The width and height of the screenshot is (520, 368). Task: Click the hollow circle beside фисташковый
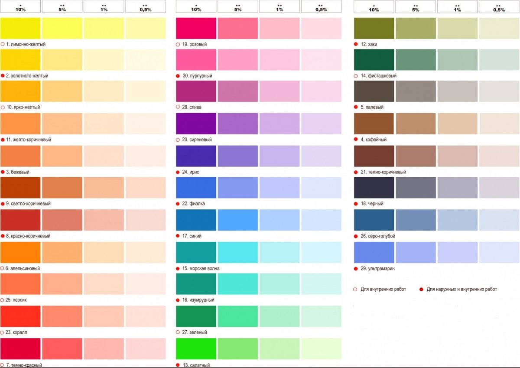click(x=356, y=75)
